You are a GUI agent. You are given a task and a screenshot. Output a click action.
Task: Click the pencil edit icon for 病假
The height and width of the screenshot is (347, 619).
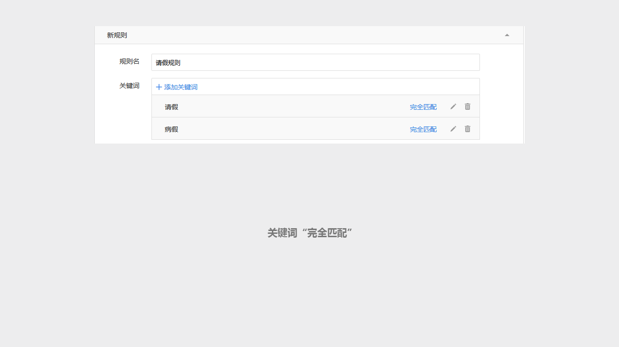(x=453, y=129)
